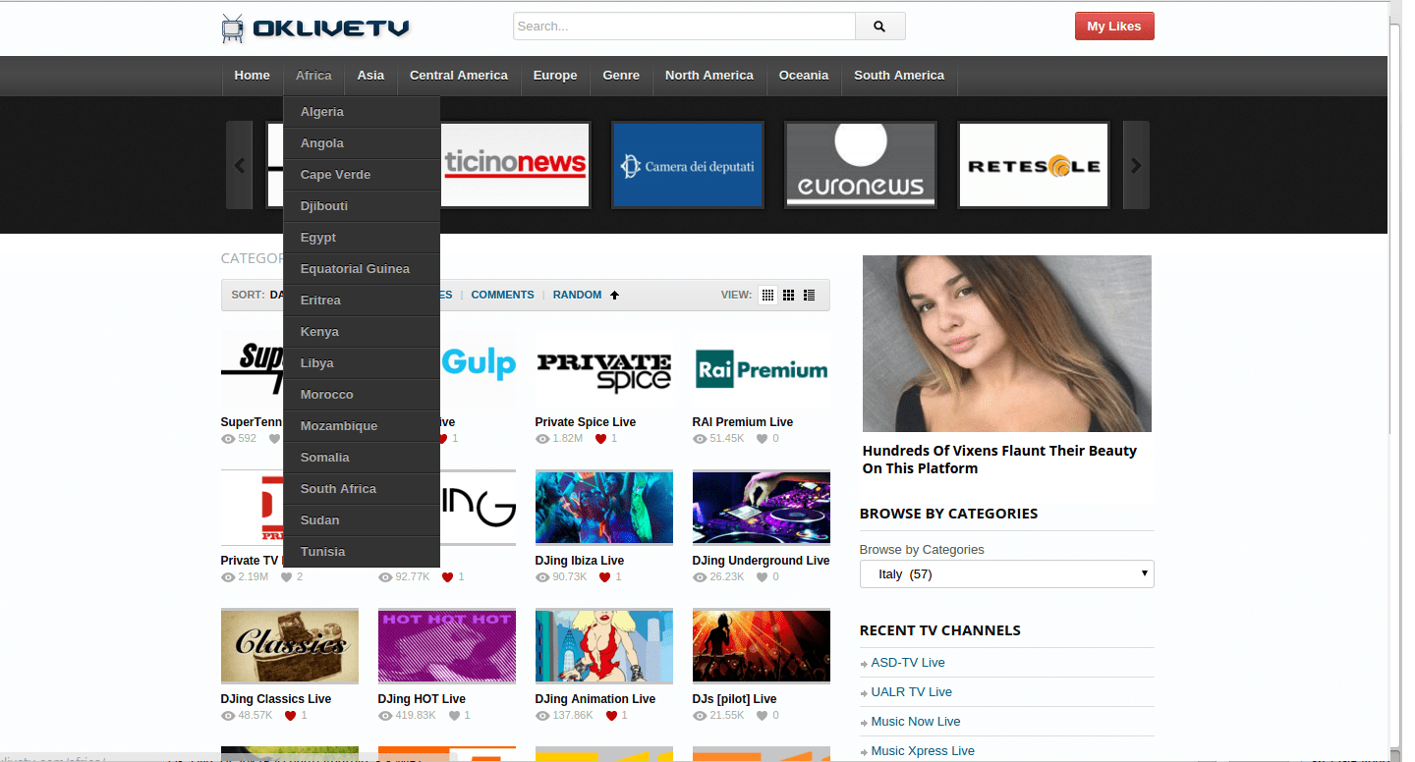Image resolution: width=1415 pixels, height=762 pixels.
Task: Open the euronews carousel thumbnail
Action: (x=861, y=165)
